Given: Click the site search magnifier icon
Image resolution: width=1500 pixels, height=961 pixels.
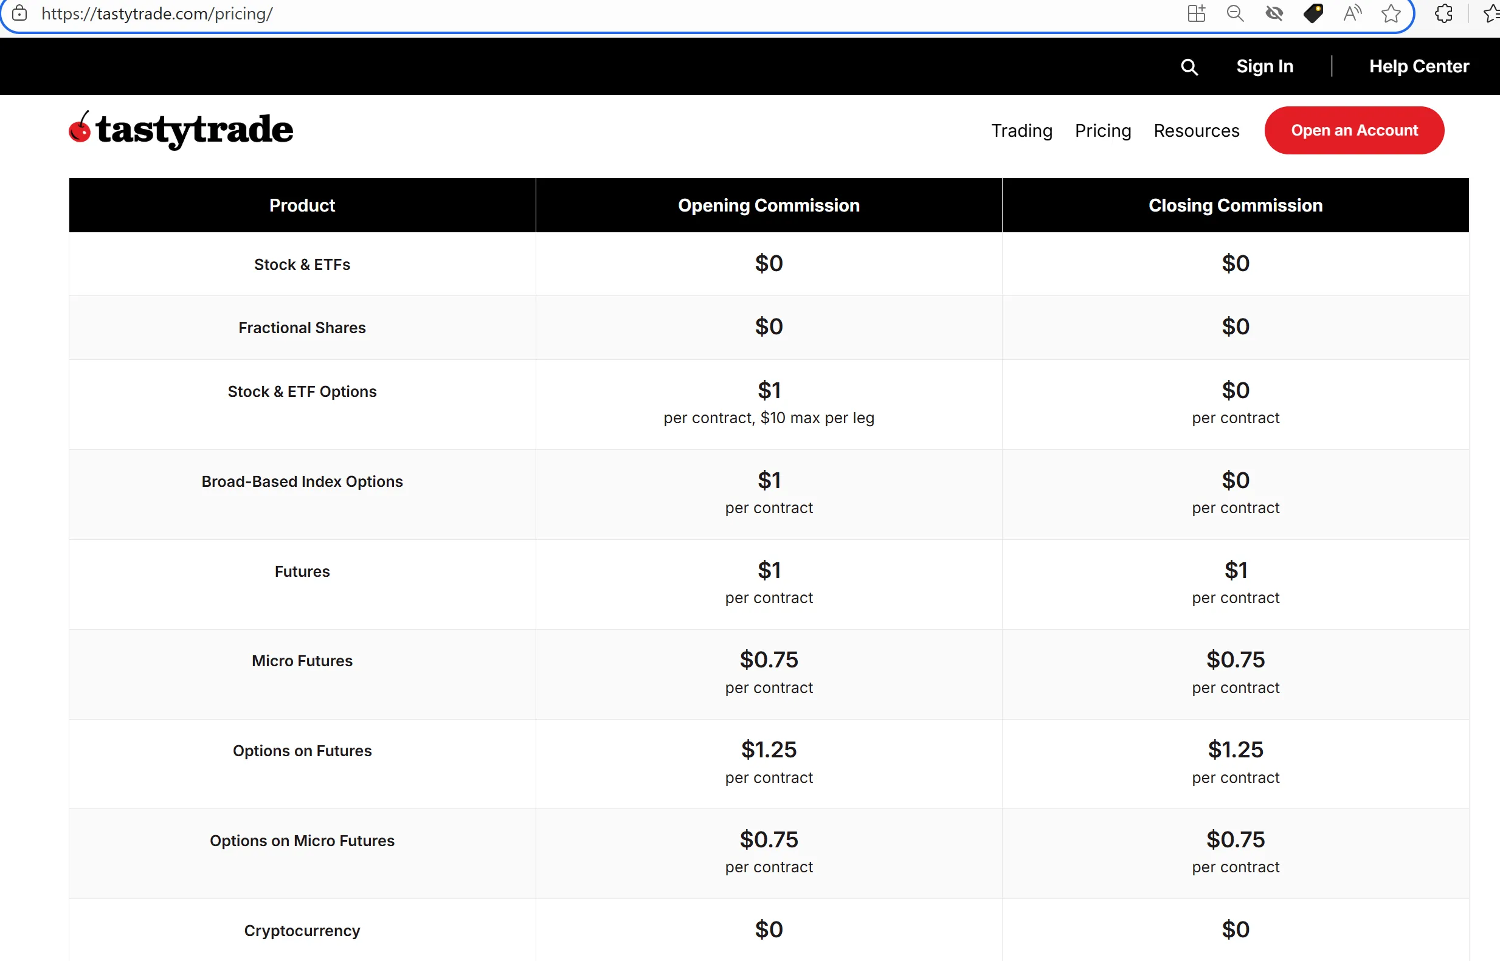Looking at the screenshot, I should 1189,67.
